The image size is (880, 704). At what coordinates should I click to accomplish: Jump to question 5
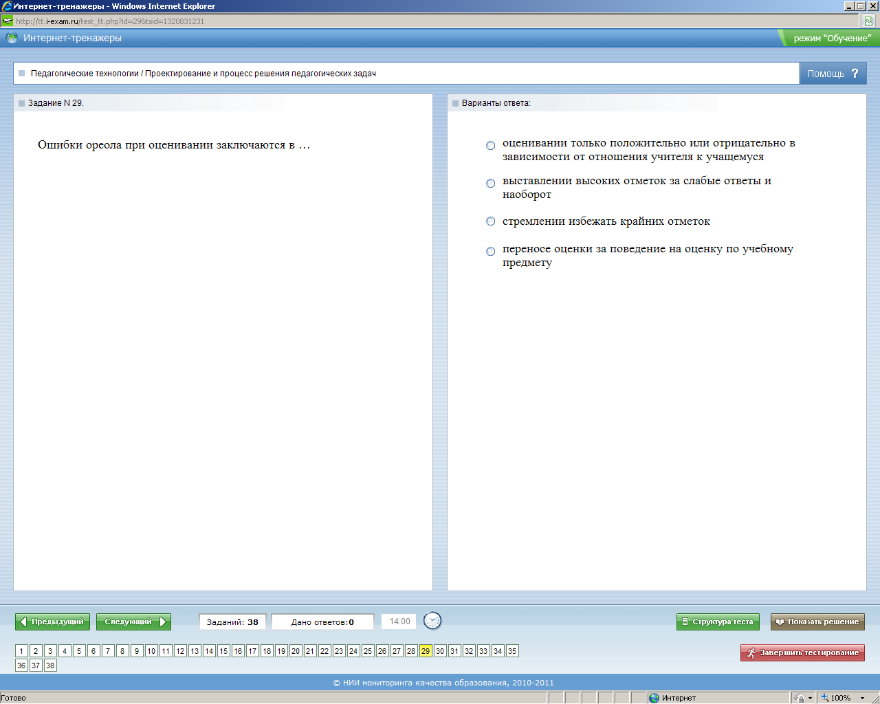click(79, 651)
